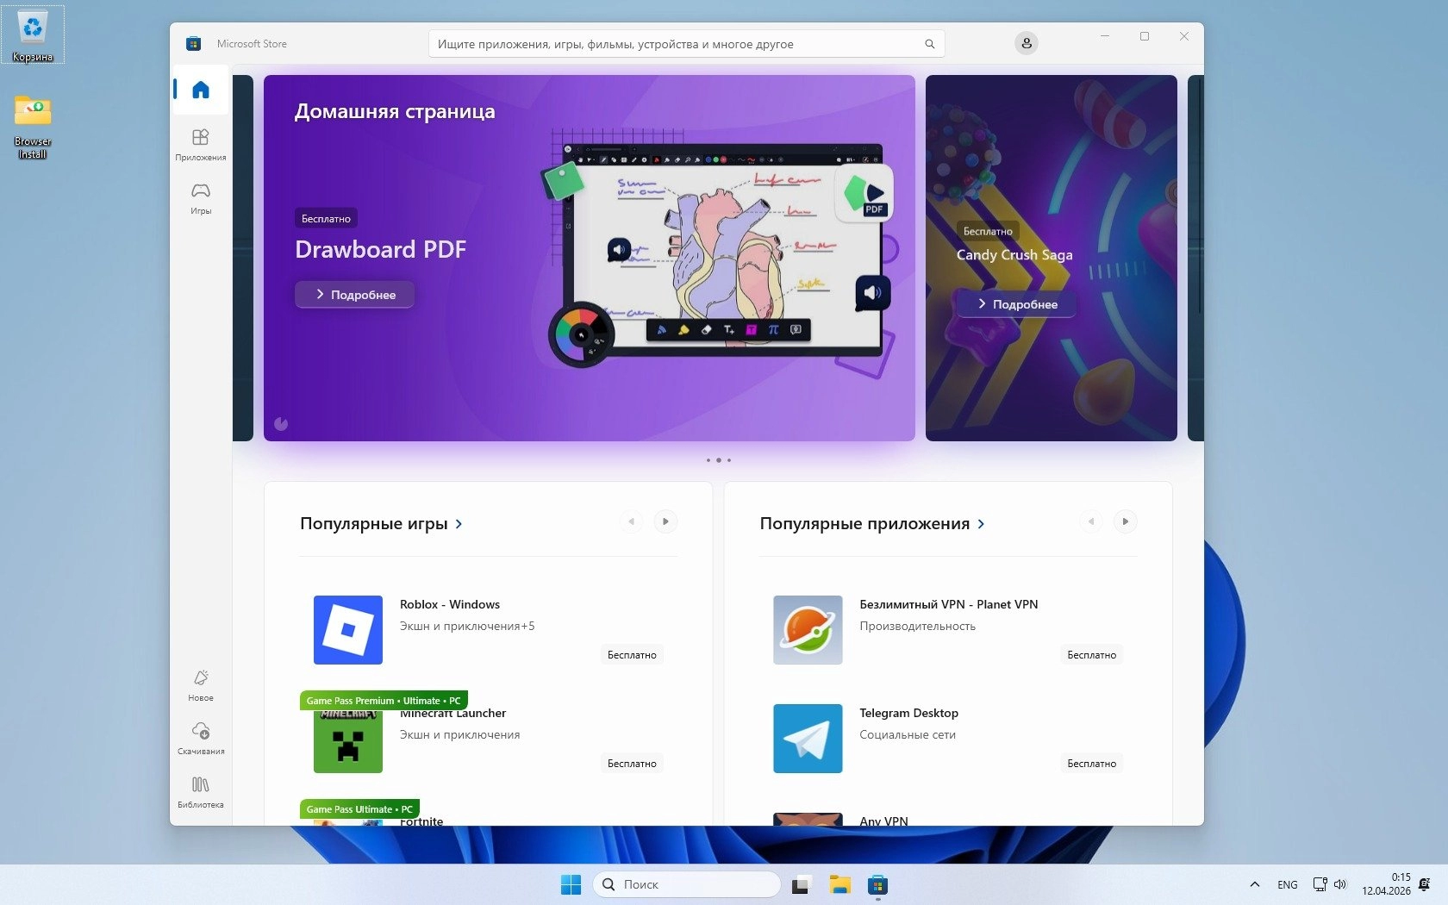Open the network status tray icon
Viewport: 1448px width, 905px height.
click(1320, 884)
